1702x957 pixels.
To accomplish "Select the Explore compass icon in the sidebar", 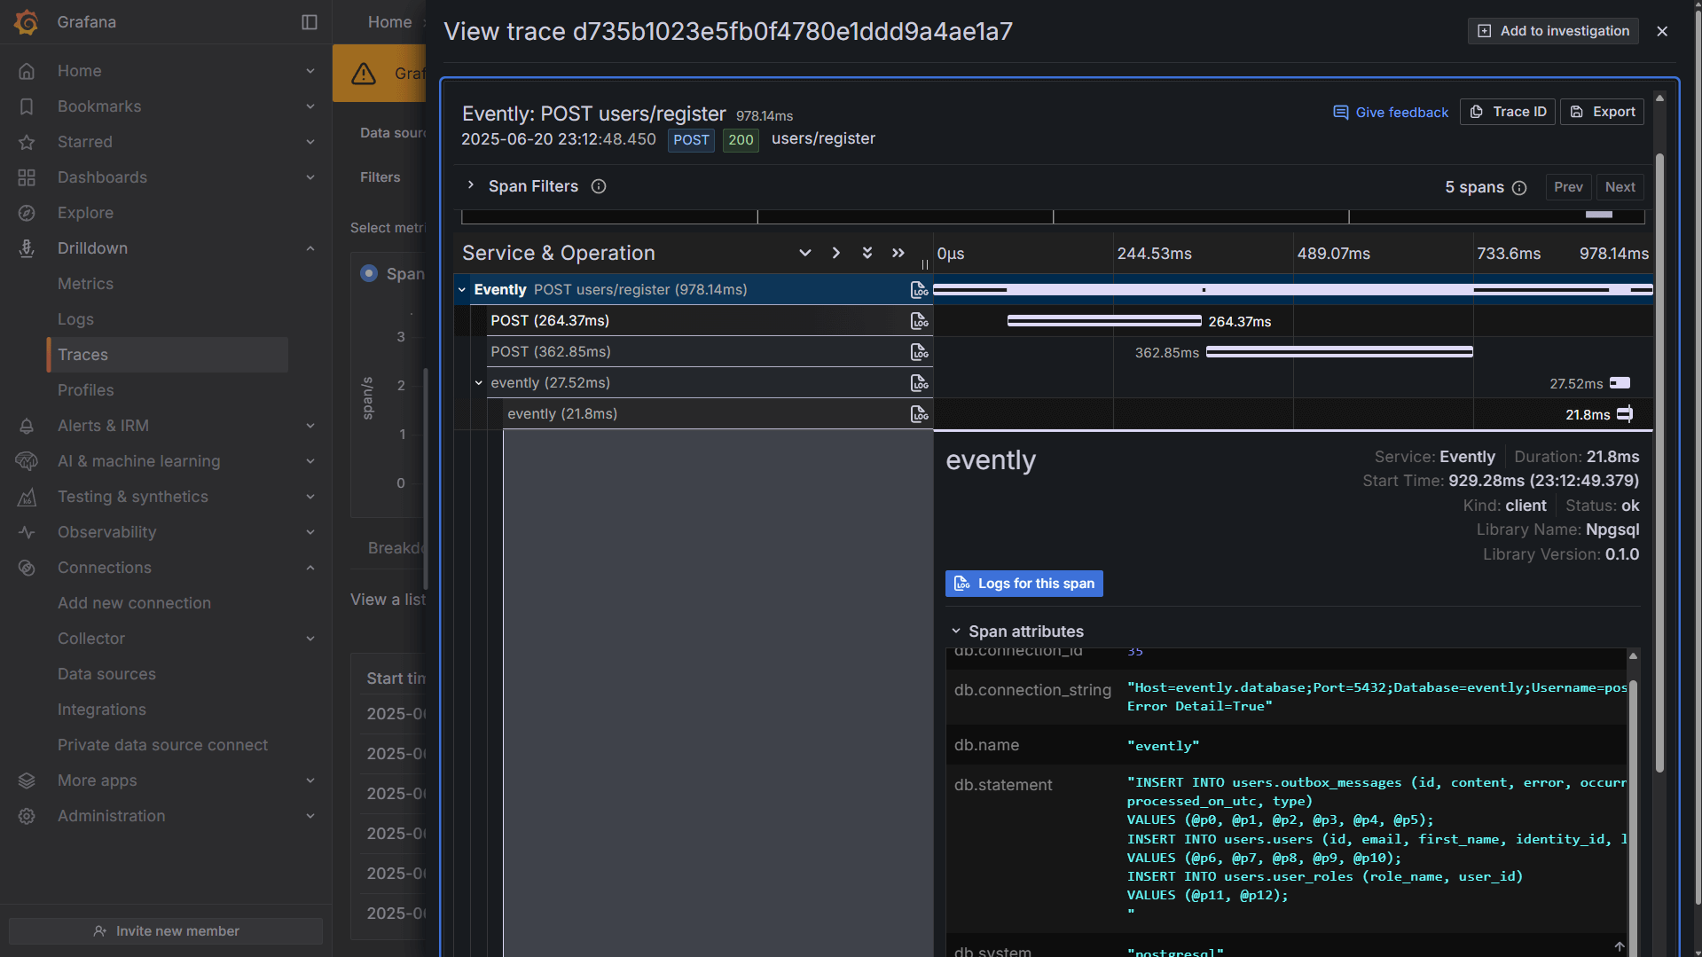I will tap(27, 213).
